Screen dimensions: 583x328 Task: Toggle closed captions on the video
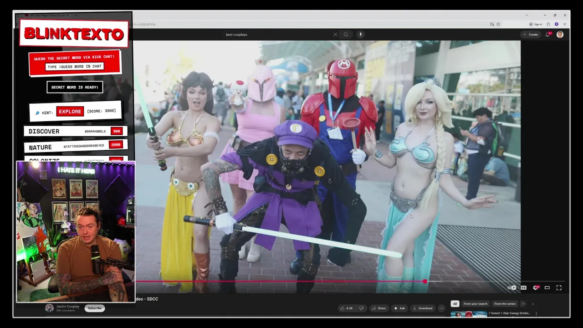click(x=524, y=287)
